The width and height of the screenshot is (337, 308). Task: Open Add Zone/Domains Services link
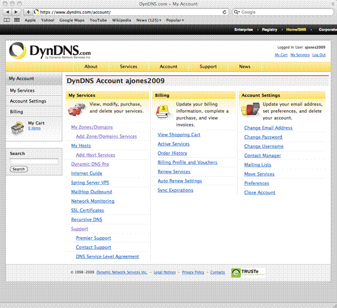106,137
